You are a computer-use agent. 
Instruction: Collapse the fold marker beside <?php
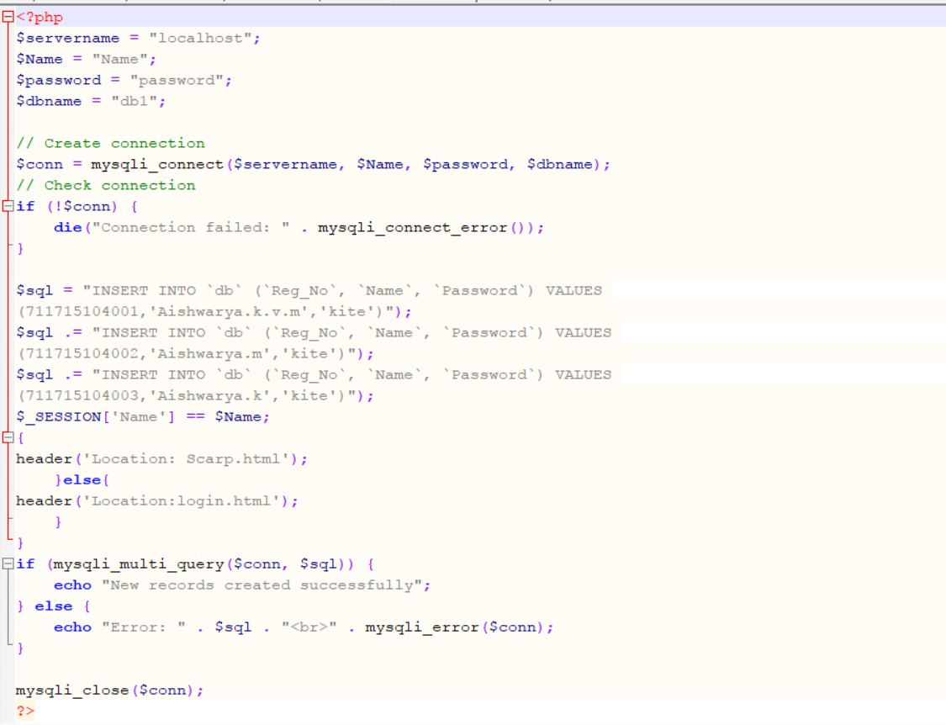(x=8, y=17)
